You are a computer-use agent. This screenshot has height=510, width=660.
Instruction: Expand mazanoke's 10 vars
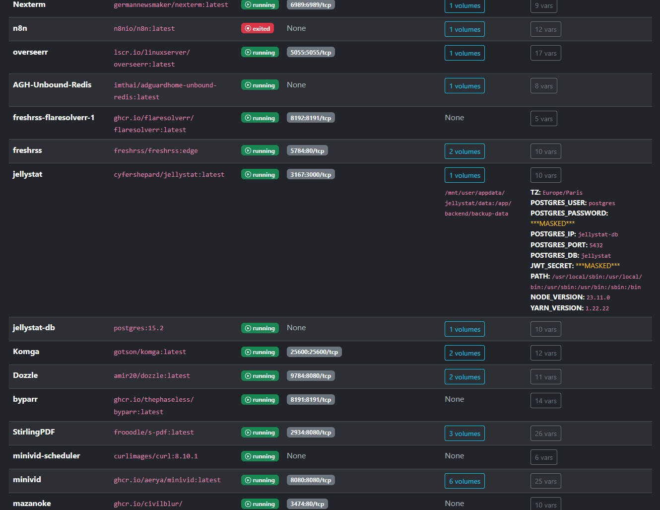[546, 504]
